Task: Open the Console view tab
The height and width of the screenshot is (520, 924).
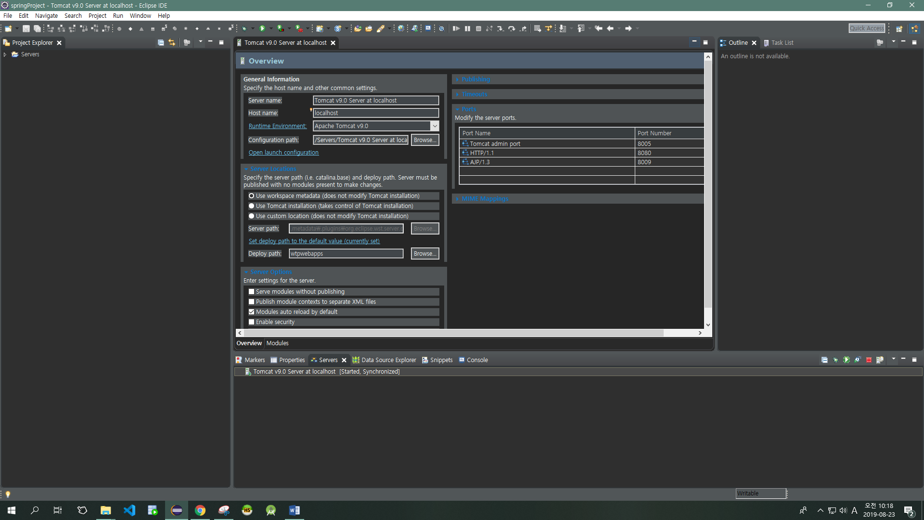Action: click(474, 360)
